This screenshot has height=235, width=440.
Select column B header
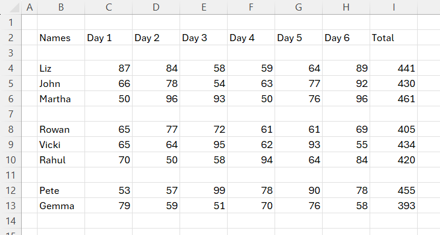60,7
